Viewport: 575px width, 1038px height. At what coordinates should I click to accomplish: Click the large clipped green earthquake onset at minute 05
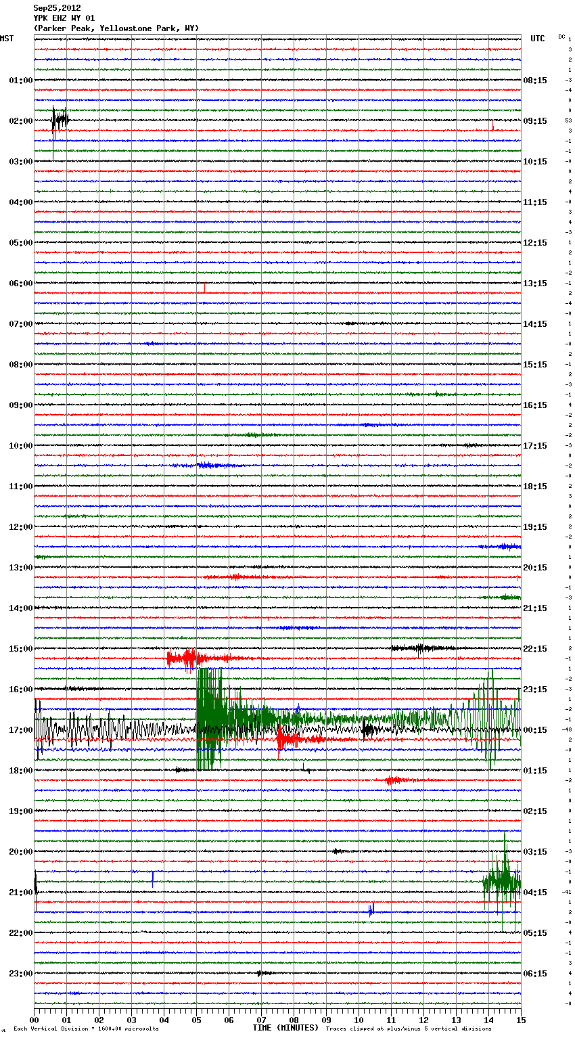pyautogui.click(x=210, y=719)
